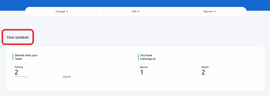This screenshot has width=270, height=96.
Task: Click the caret arrow beside Reports
Action: pos(215,12)
